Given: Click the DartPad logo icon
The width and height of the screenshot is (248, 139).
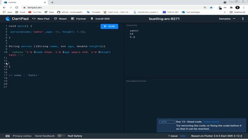Looking at the screenshot, I should (x=8, y=19).
